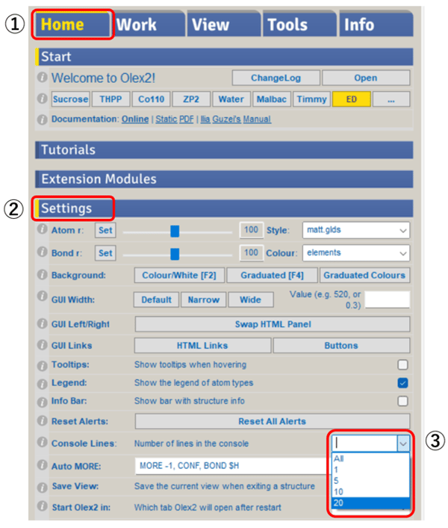Expand the Tutorials section header
448x528 pixels.
click(224, 150)
